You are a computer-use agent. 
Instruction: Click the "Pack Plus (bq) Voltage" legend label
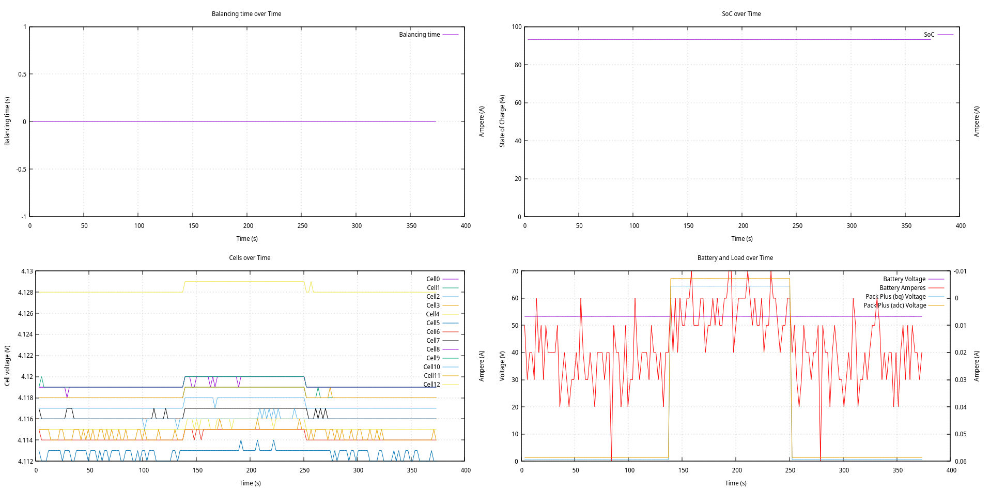[x=895, y=297]
